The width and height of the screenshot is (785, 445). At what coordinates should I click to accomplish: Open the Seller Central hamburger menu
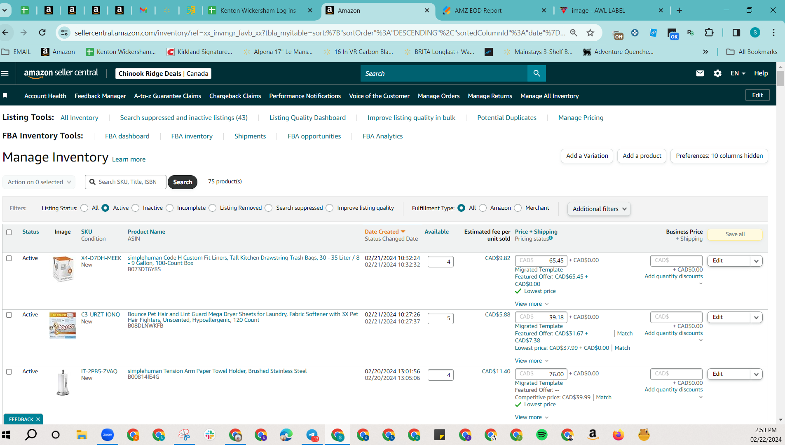[5, 73]
